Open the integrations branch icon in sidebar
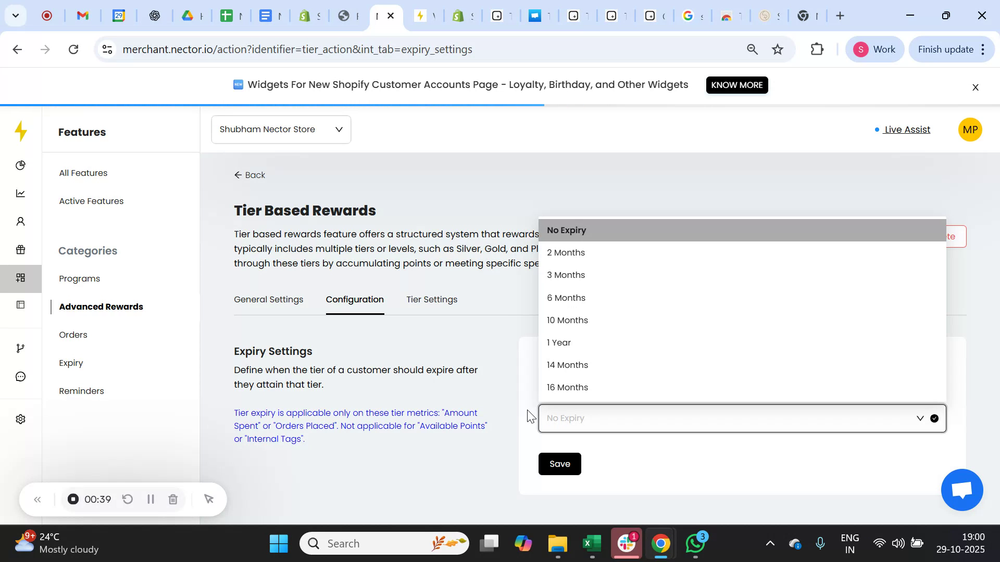 [x=20, y=348]
